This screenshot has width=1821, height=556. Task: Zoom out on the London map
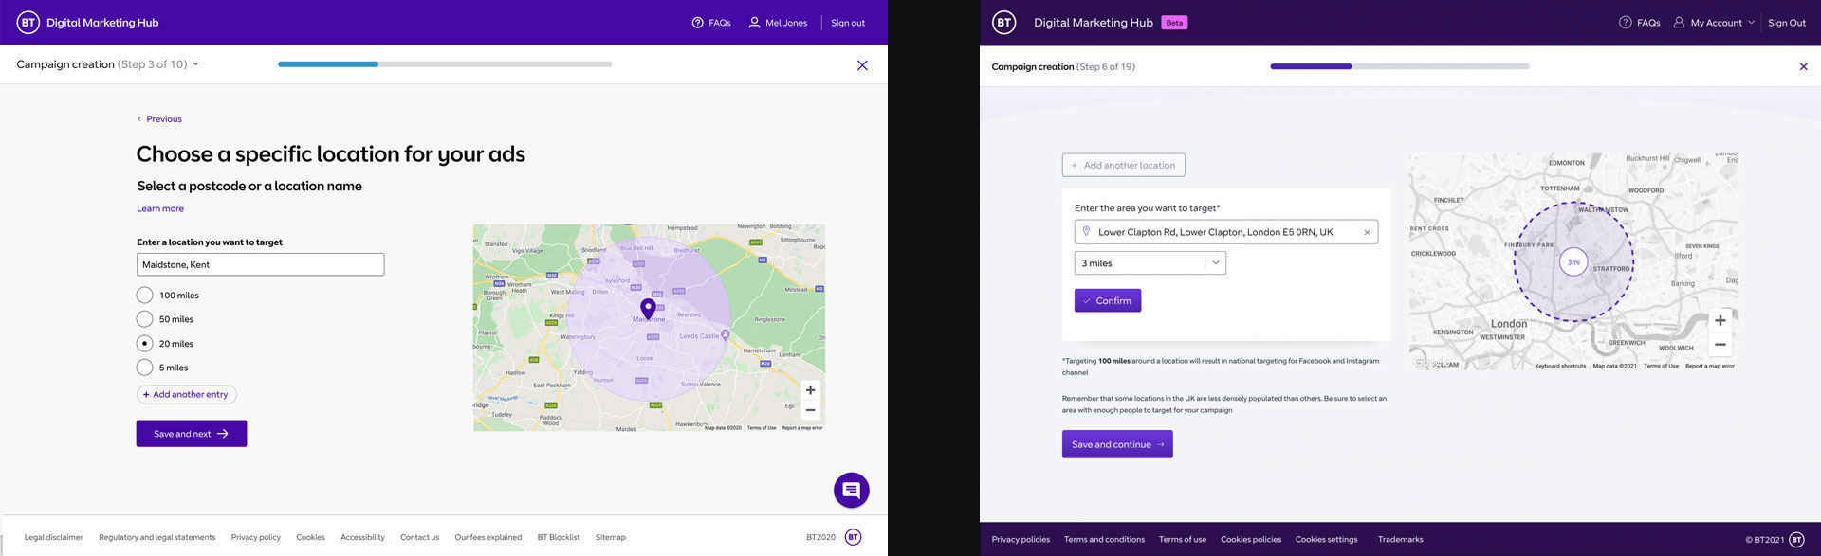point(1720,344)
